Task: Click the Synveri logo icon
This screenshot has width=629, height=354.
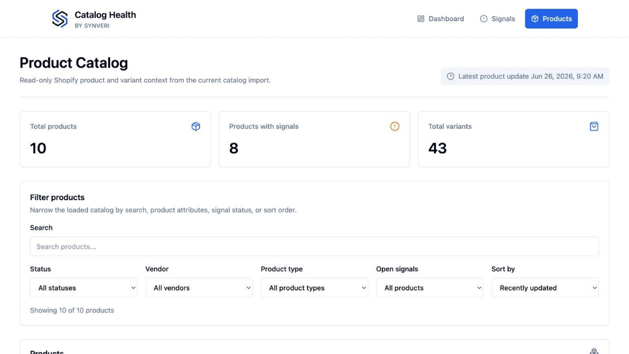Action: click(x=60, y=18)
